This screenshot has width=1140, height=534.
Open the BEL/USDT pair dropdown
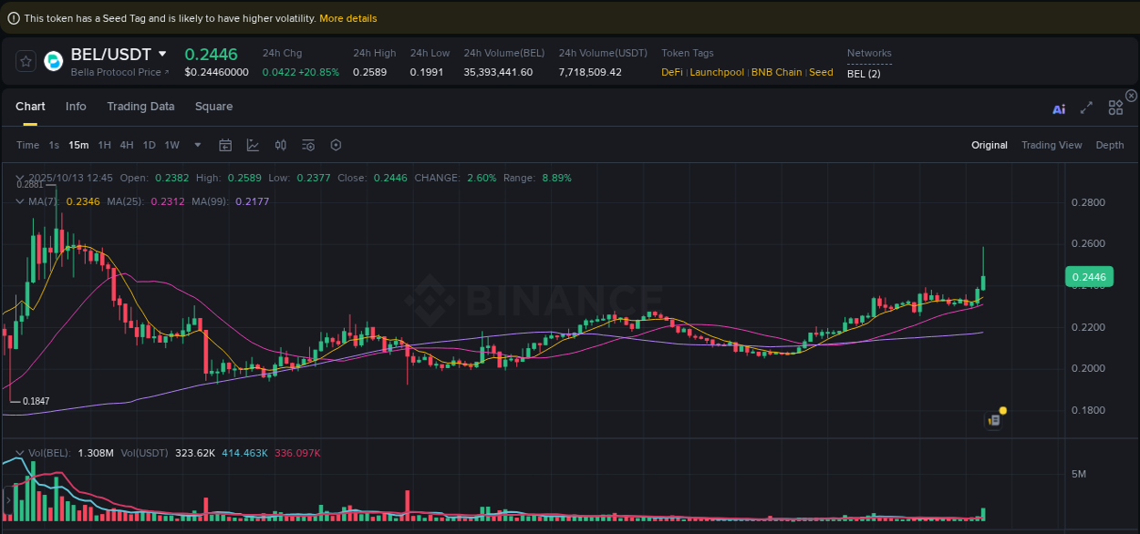[162, 54]
